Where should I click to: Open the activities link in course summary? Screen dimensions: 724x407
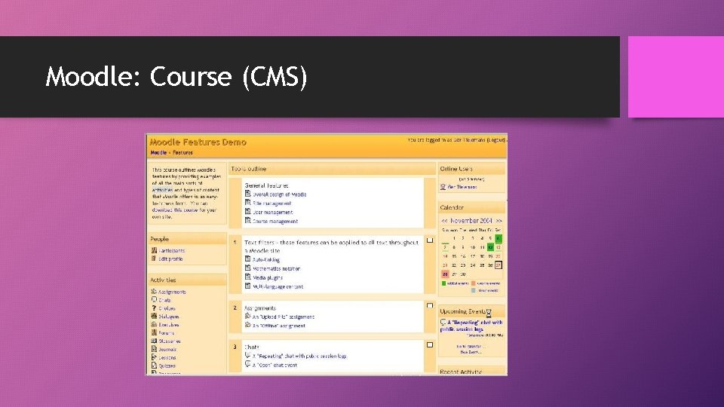[162, 190]
